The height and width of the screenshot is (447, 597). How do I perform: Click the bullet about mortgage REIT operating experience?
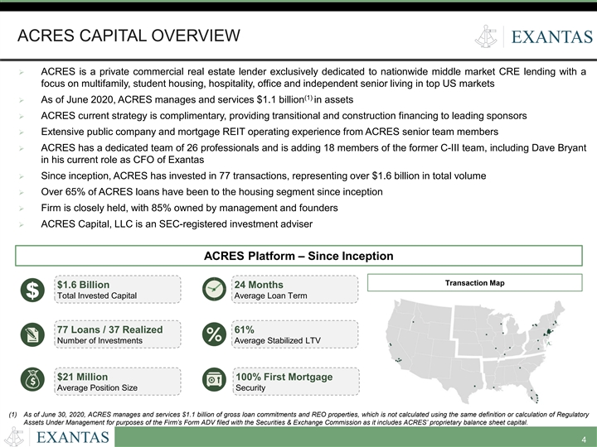click(x=269, y=132)
